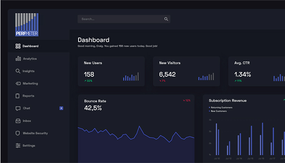Image resolution: width=285 pixels, height=163 pixels.
Task: Click the Subscription Revenue title
Action: (228, 101)
